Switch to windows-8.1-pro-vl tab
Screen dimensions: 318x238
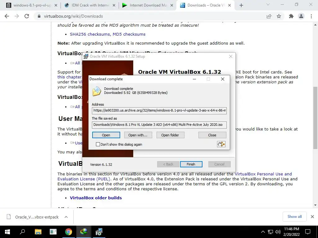31,5
